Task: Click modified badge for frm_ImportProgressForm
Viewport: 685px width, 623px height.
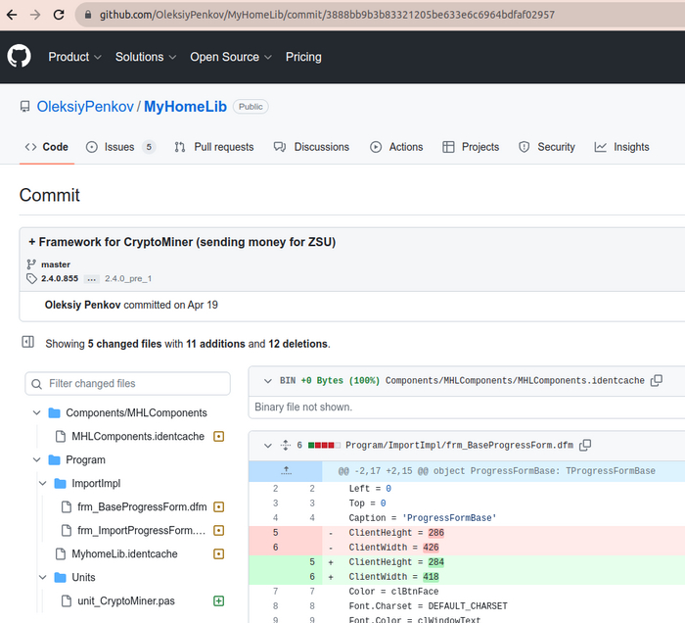Action: click(218, 530)
